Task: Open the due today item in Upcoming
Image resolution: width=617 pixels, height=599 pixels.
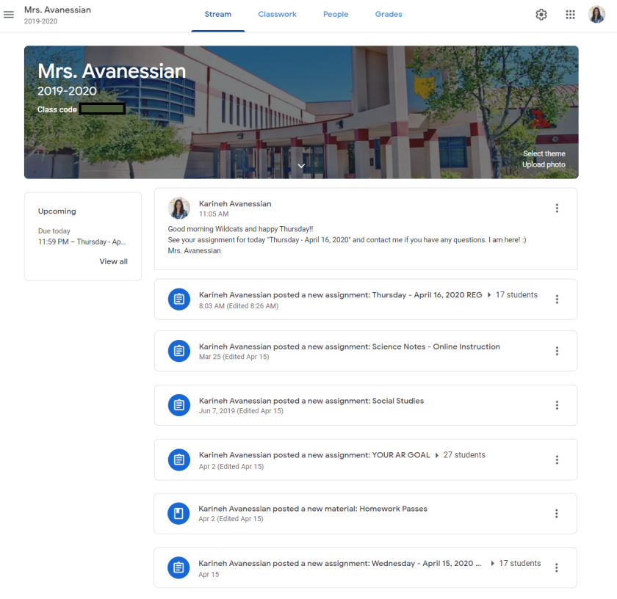Action: tap(82, 242)
